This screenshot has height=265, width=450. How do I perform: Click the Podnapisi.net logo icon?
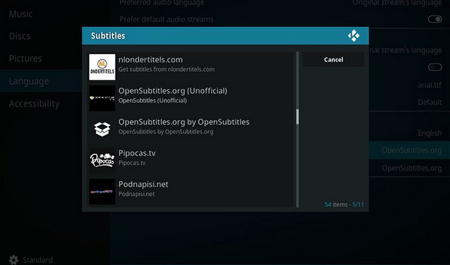(102, 192)
